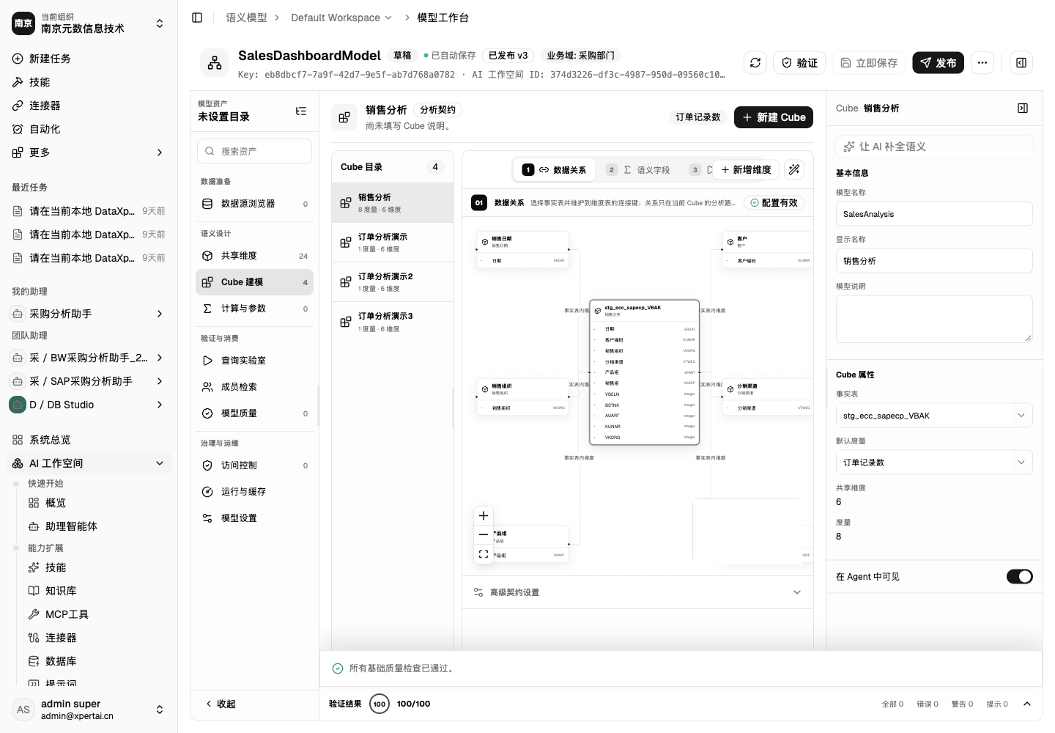Click 让 AI 补全语义 button
The height and width of the screenshot is (733, 1055).
[934, 147]
